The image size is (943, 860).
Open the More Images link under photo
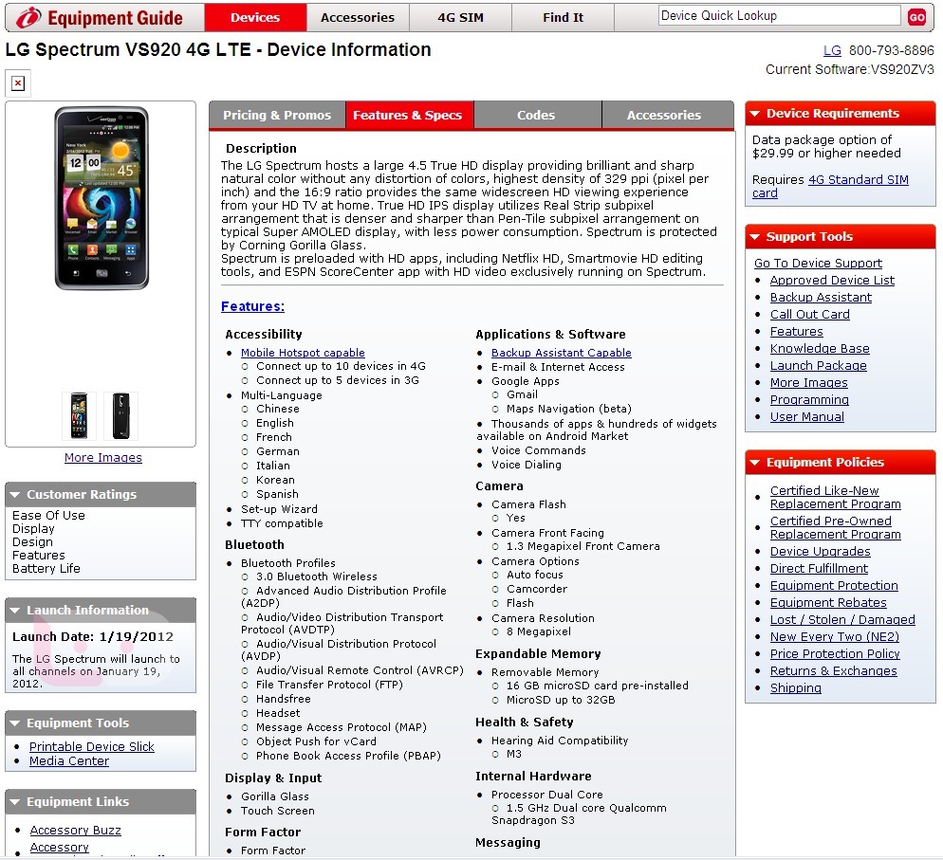[103, 457]
